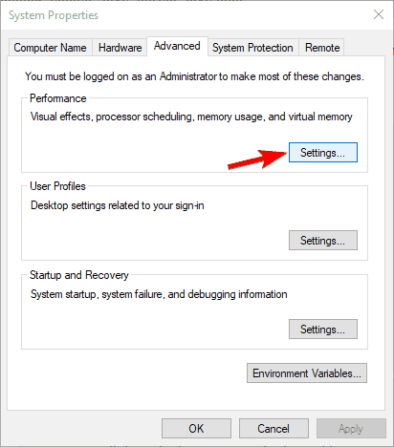
Task: Click the greyed-out Apply button
Action: (351, 429)
